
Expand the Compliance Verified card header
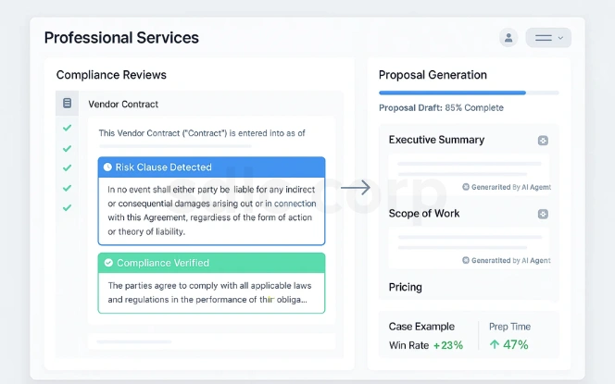[x=211, y=263]
